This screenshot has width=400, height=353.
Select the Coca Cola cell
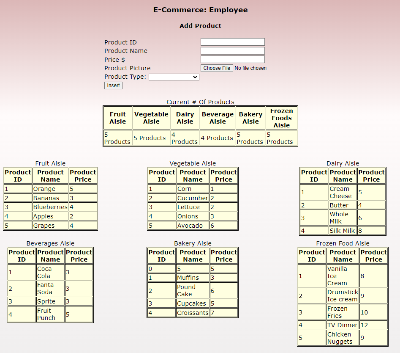pyautogui.click(x=51, y=272)
